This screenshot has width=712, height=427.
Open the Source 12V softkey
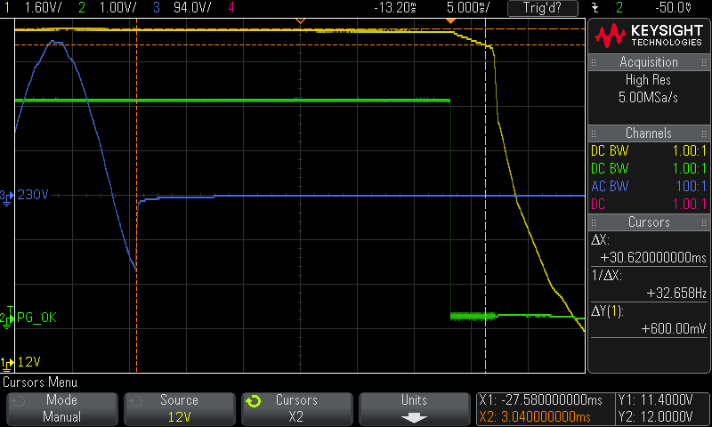[x=180, y=408]
